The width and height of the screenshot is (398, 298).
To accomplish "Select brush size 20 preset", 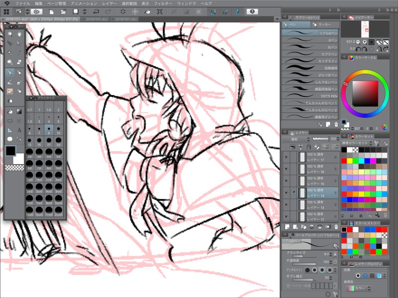I will (58, 142).
